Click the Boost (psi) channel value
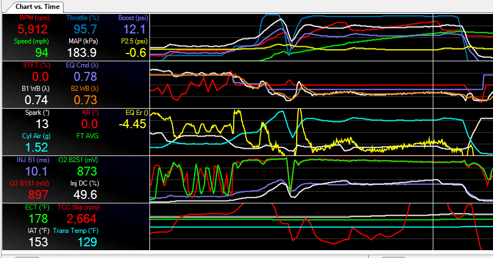This screenshot has width=493, height=258. click(134, 30)
